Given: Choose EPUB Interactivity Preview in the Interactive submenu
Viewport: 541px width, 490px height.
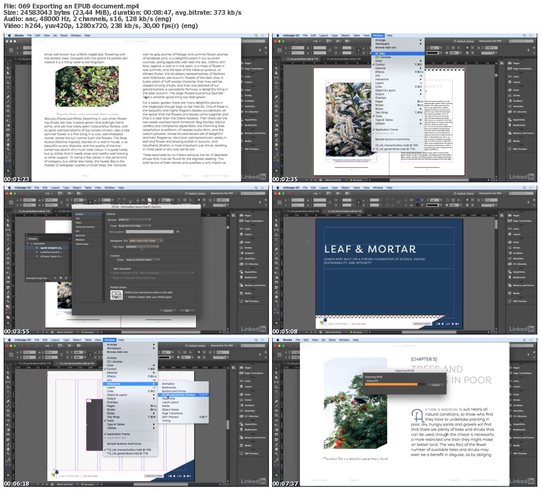Looking at the screenshot, I should (x=183, y=395).
